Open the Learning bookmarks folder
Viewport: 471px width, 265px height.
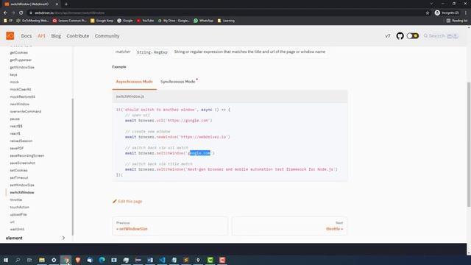(226, 21)
